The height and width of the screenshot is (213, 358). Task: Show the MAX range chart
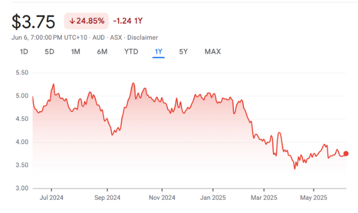(x=213, y=52)
